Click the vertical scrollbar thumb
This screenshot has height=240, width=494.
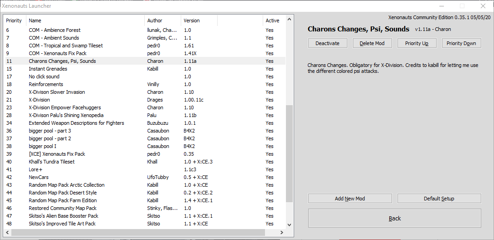point(290,153)
